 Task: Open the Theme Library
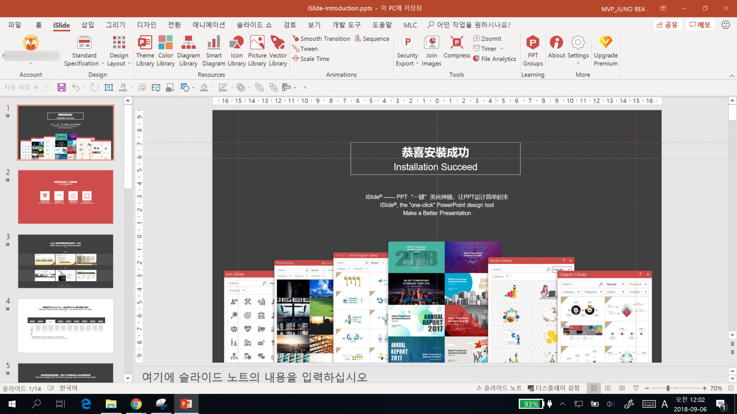145,51
